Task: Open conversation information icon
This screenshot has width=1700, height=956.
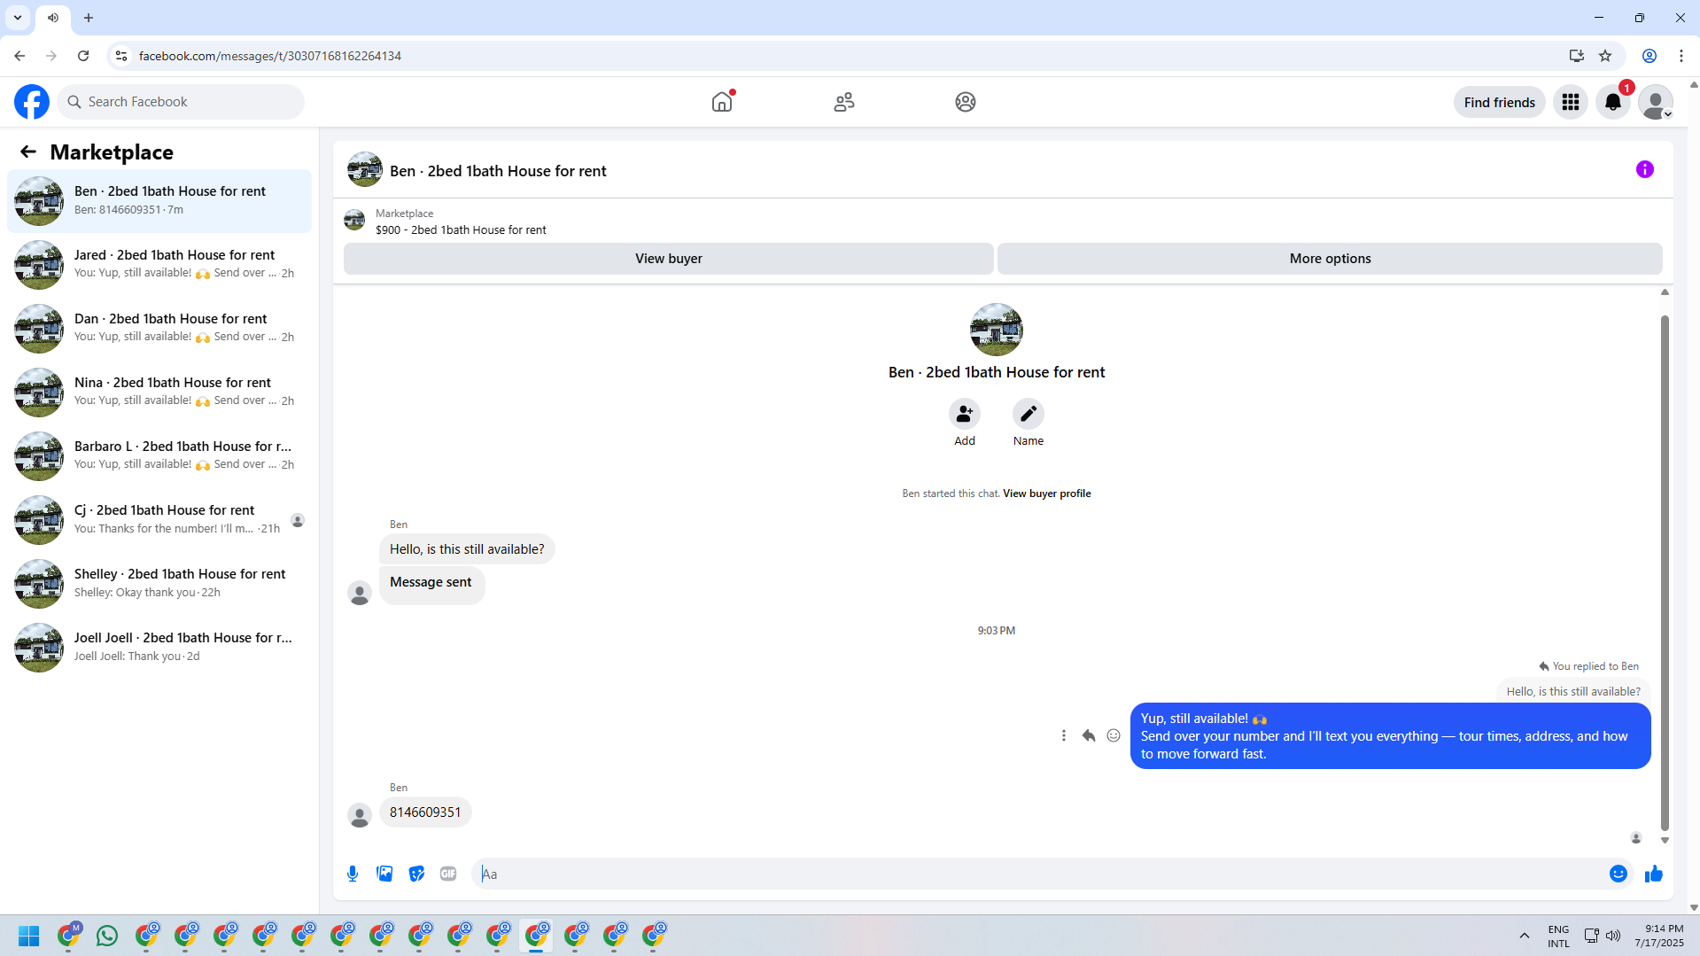Action: (x=1645, y=169)
